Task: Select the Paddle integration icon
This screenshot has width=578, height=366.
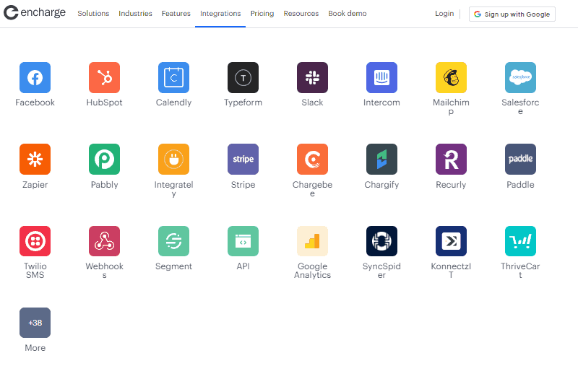Action: (x=520, y=159)
